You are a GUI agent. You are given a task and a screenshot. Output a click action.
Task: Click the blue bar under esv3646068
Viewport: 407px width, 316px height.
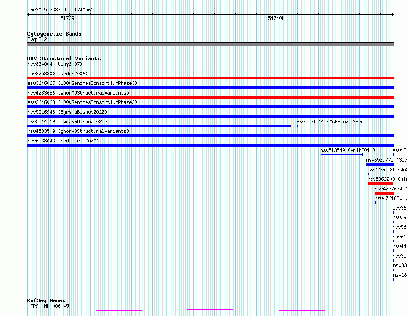point(210,107)
